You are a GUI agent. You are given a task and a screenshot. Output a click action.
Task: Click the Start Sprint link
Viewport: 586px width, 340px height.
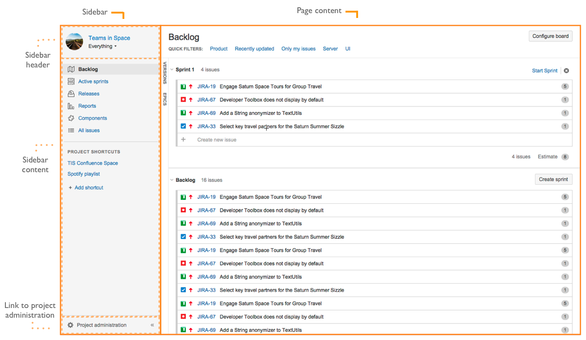pos(544,70)
